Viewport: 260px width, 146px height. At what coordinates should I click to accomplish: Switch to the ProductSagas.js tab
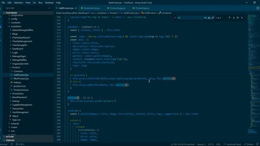pos(117,8)
